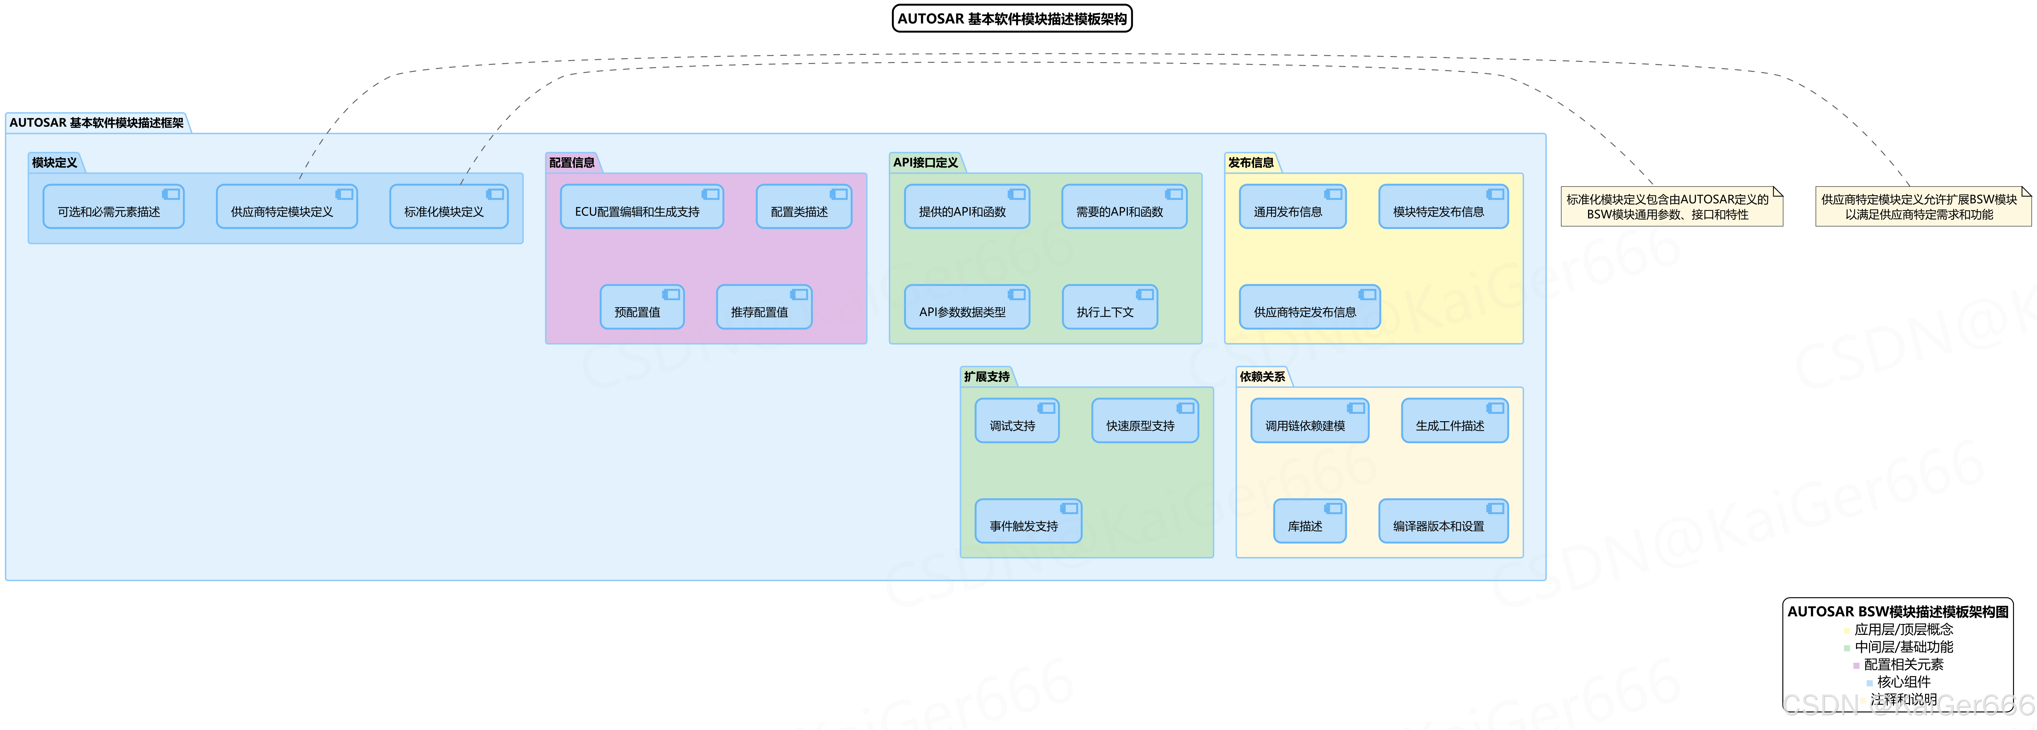Click the legend title AUTOSAR BSW模块描述模板架构图

(1898, 612)
